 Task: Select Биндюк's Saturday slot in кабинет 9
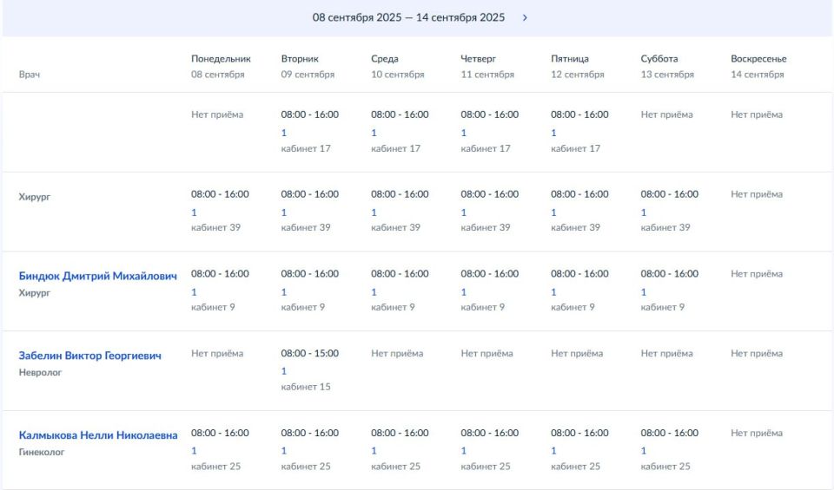pyautogui.click(x=644, y=292)
